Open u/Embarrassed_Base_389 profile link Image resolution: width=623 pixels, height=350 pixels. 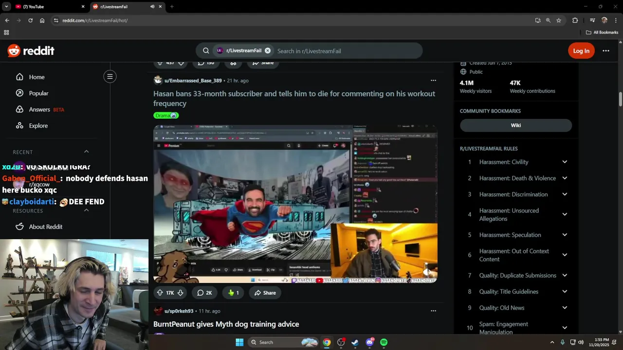(193, 80)
